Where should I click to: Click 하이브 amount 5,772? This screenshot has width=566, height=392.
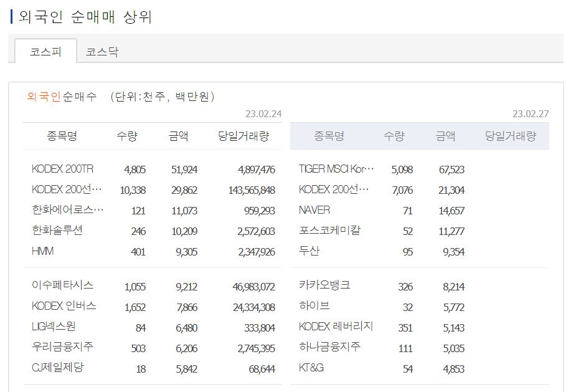[454, 307]
